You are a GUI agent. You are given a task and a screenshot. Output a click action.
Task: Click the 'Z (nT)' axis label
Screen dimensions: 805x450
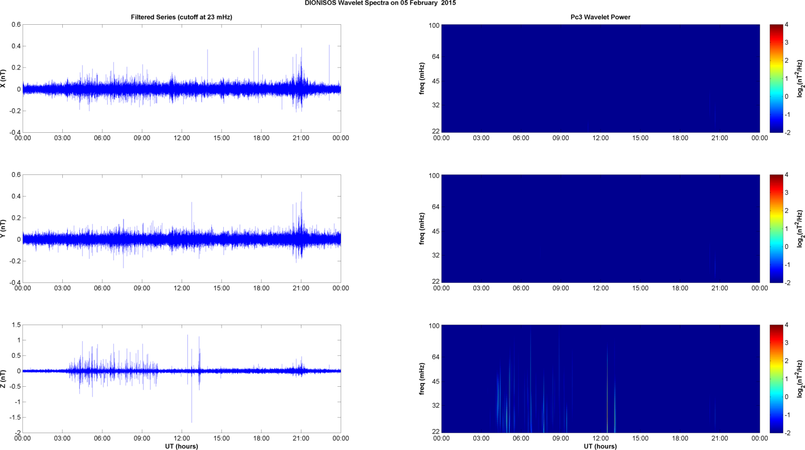point(3,379)
